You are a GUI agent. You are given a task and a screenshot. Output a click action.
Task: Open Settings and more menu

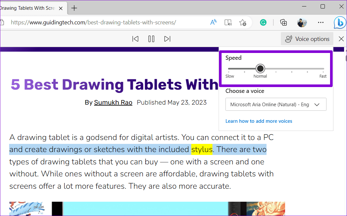click(x=321, y=22)
